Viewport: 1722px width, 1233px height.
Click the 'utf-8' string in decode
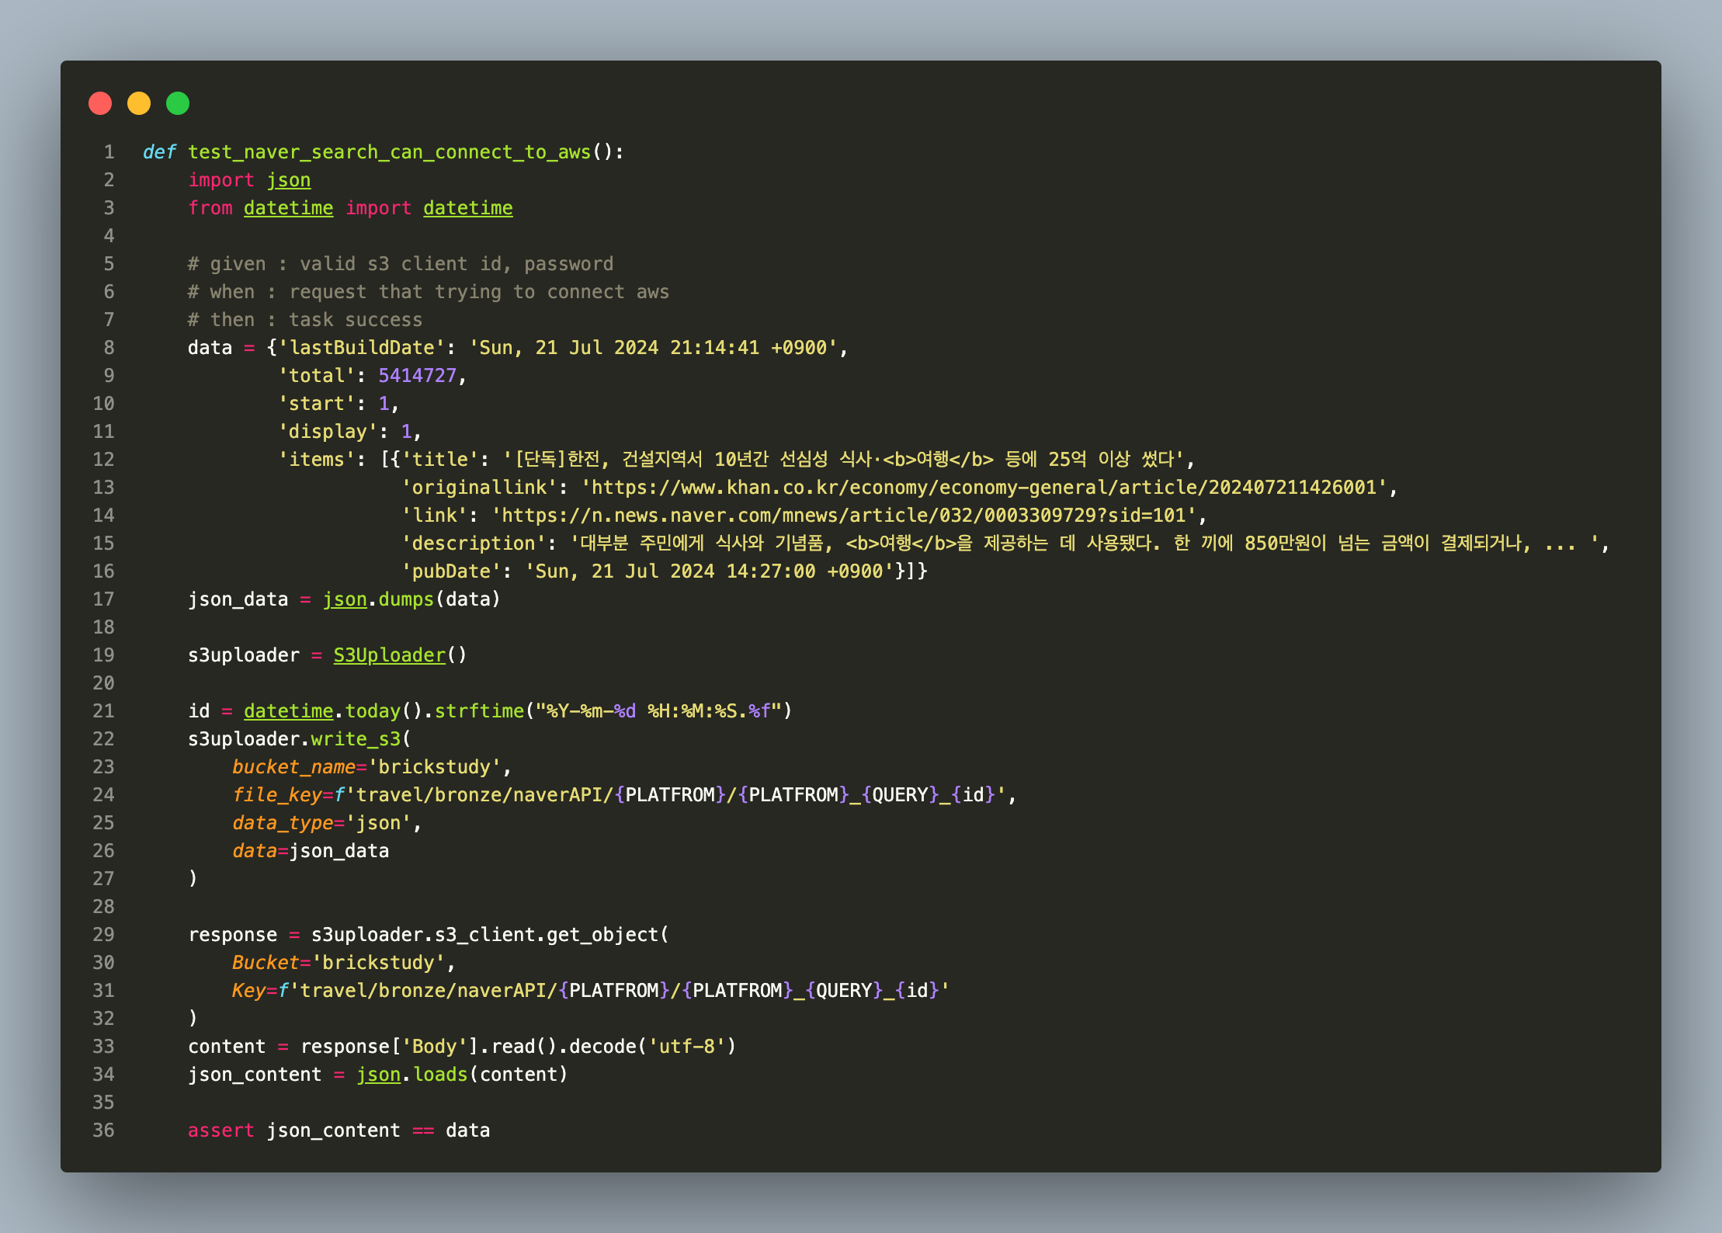(x=686, y=1047)
